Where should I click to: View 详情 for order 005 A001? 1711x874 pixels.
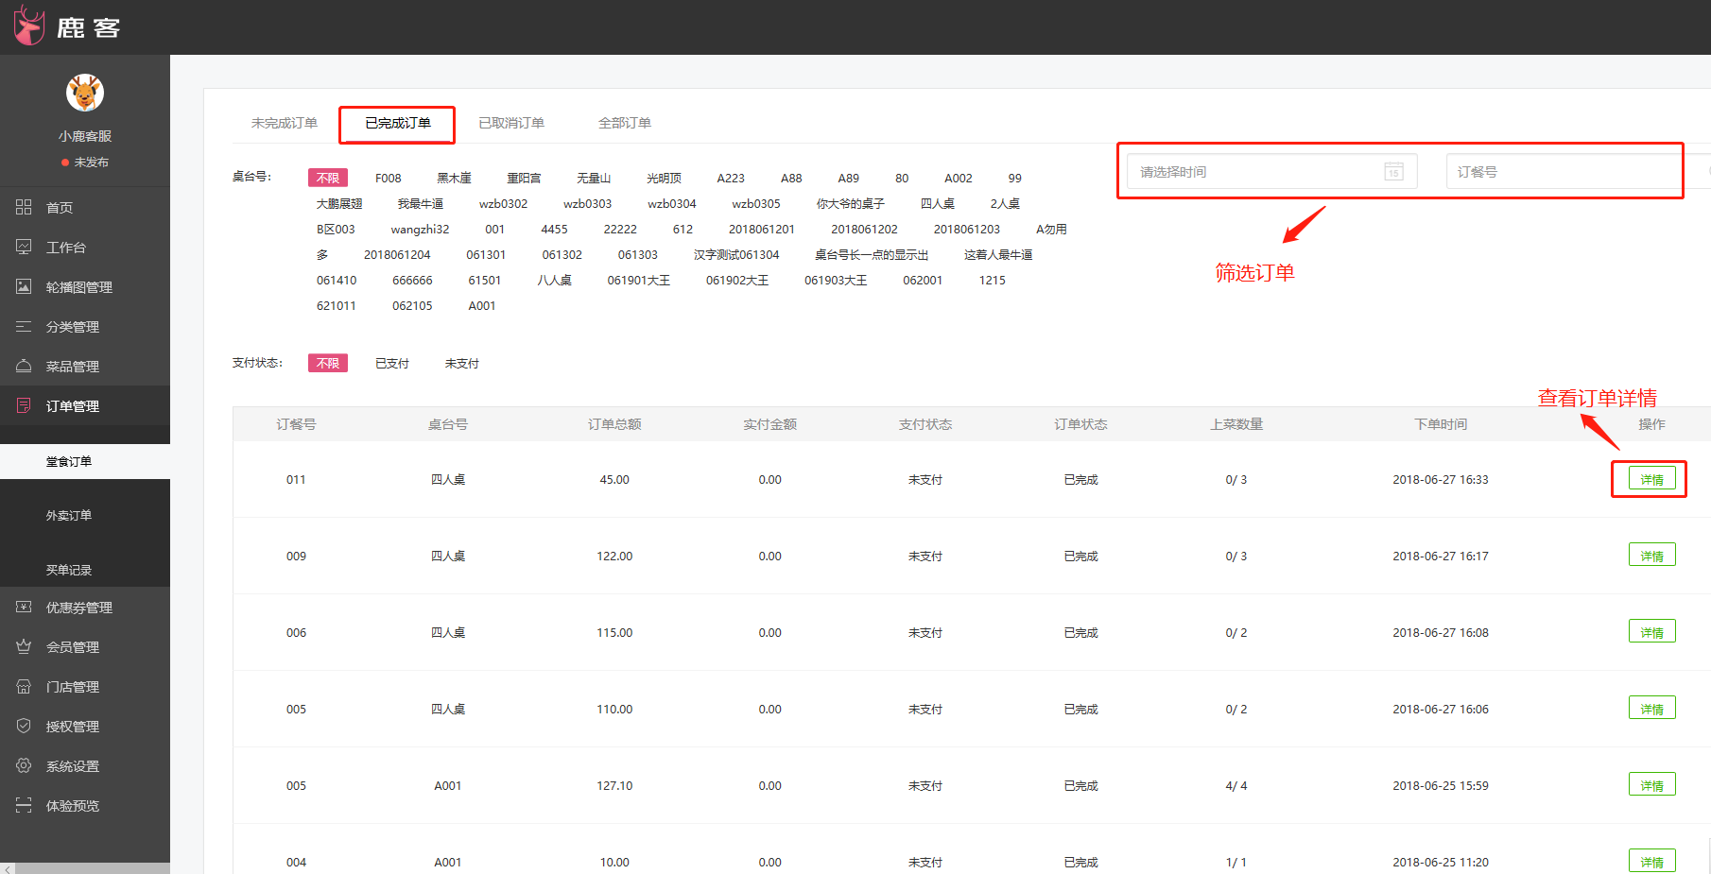[1652, 784]
